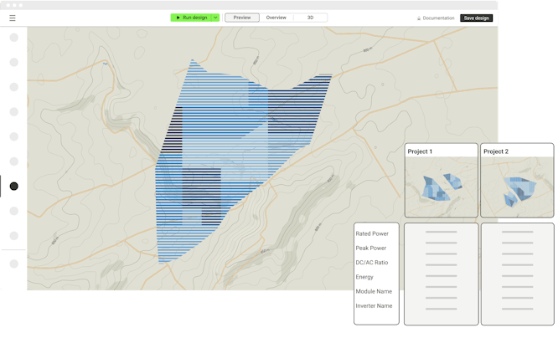Select the topmost sidebar circle icon
558x338 pixels.
pos(13,38)
